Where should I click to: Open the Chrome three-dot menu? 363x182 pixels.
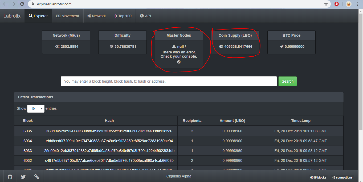(x=357, y=4)
